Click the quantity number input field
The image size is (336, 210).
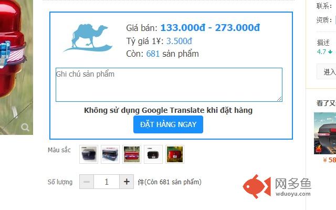tap(107, 182)
